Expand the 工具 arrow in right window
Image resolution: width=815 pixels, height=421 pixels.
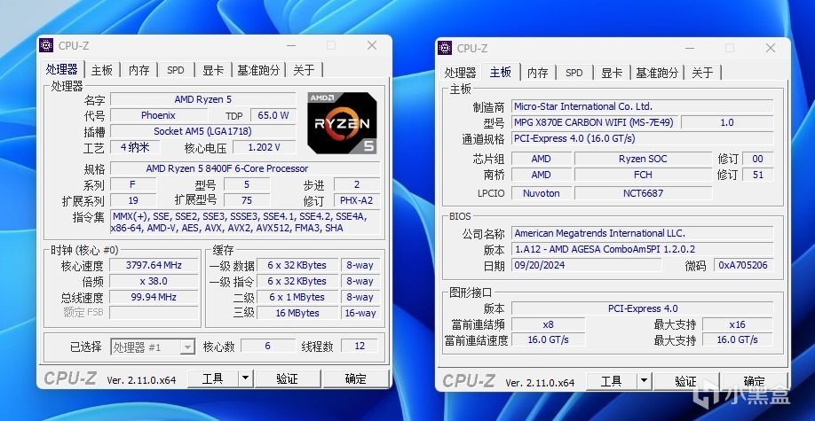coord(645,381)
